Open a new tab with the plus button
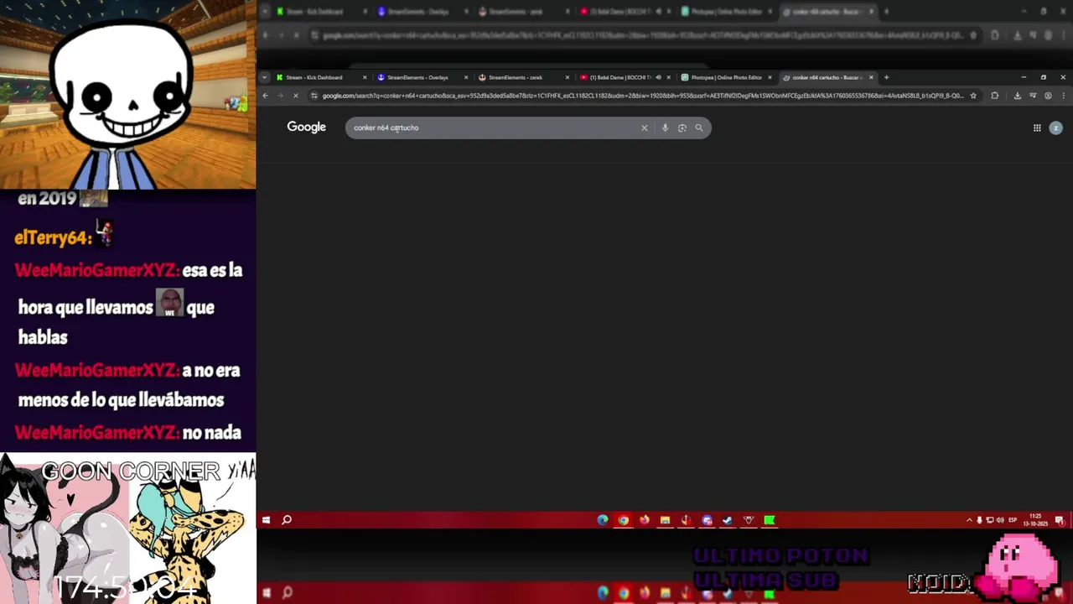Viewport: 1073px width, 604px height. (886, 77)
